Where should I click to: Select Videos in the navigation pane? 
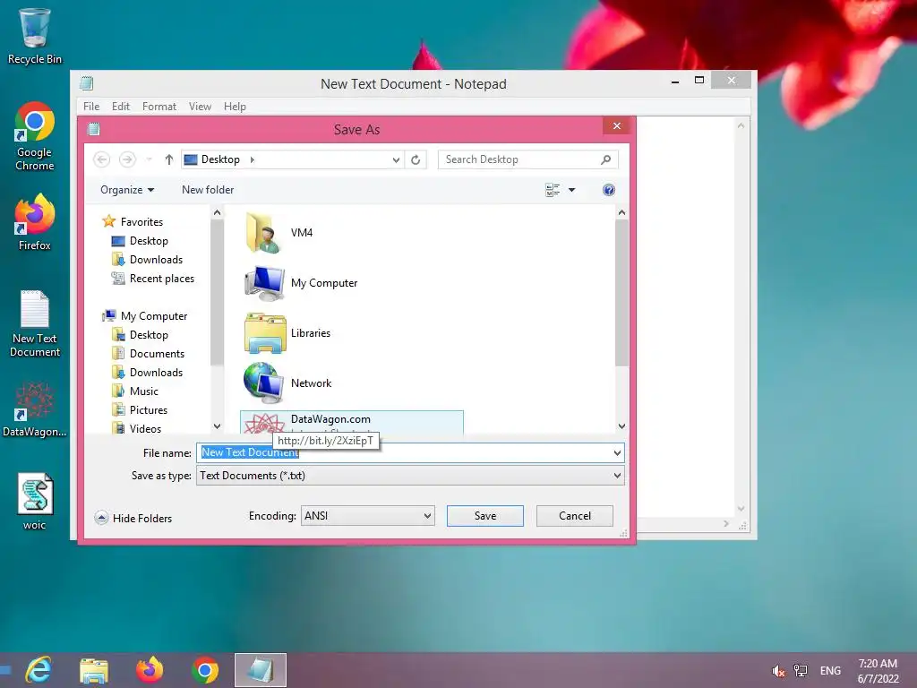coord(136,428)
